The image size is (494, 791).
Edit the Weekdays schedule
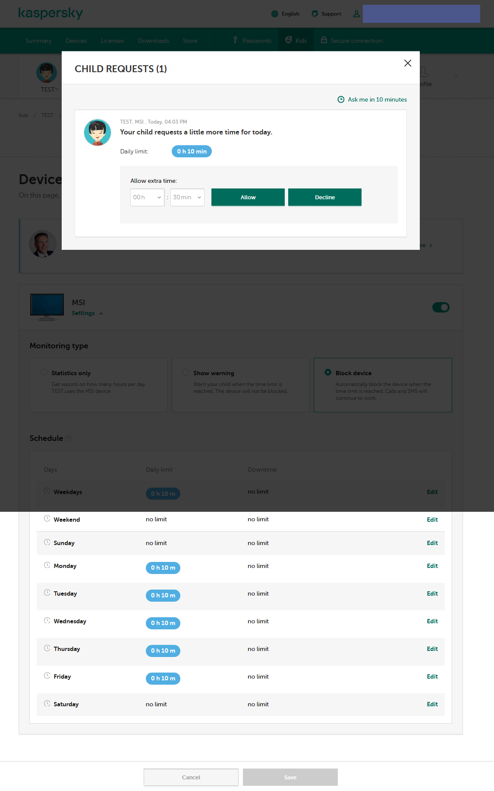point(432,492)
